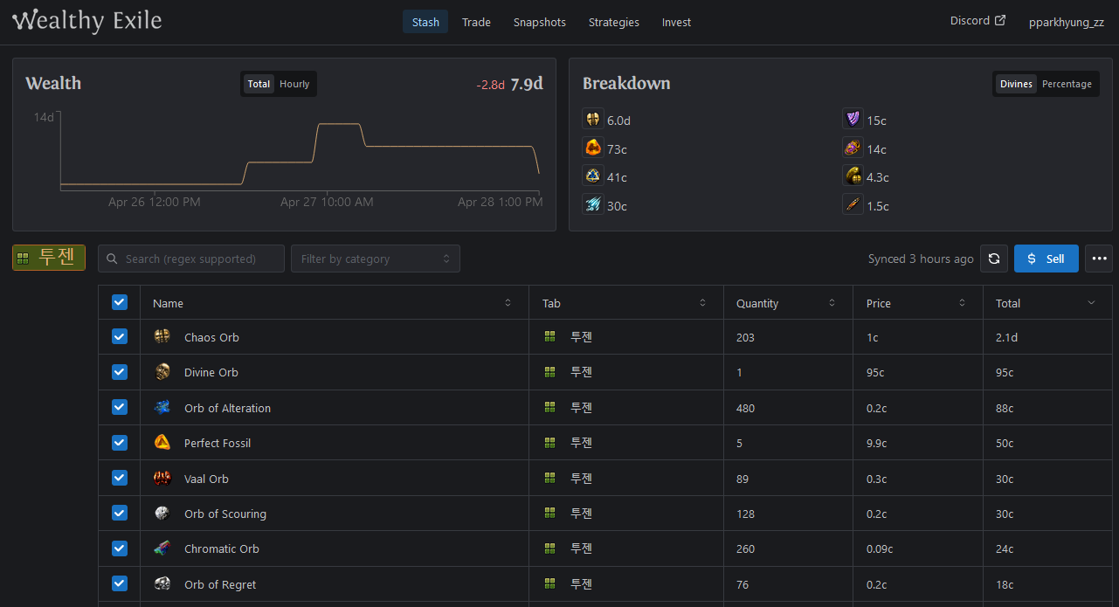Click the Chaos Orb item icon in table

point(162,337)
